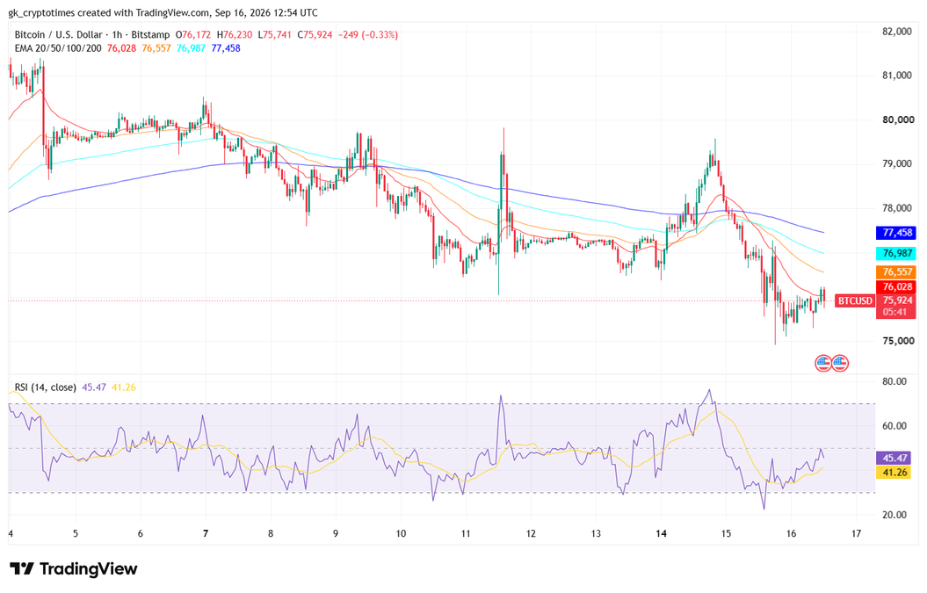Viewport: 927px width, 593px height.
Task: Click the right US flag event icon
Action: point(840,363)
